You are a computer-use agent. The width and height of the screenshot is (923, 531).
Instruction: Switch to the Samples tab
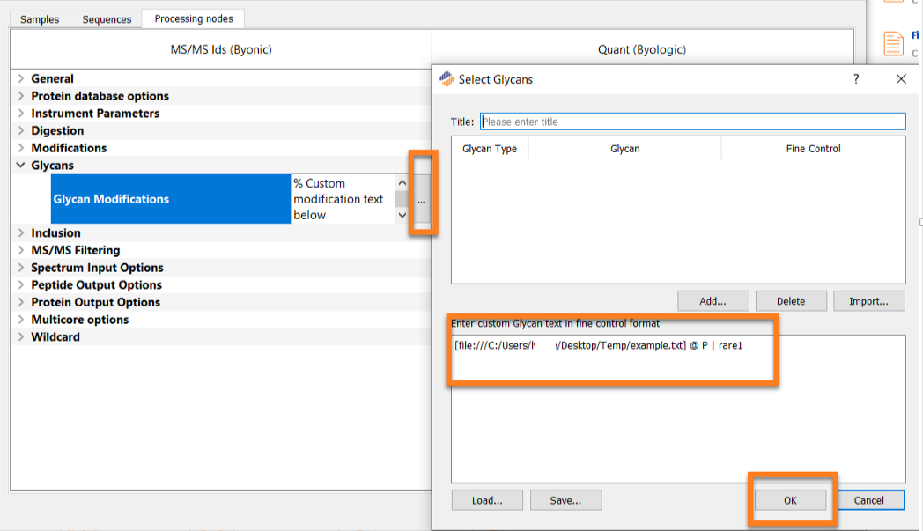pyautogui.click(x=40, y=19)
